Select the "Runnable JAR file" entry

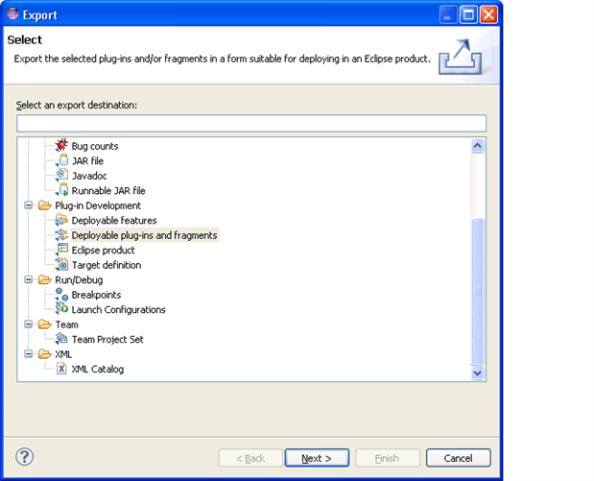[x=108, y=190]
